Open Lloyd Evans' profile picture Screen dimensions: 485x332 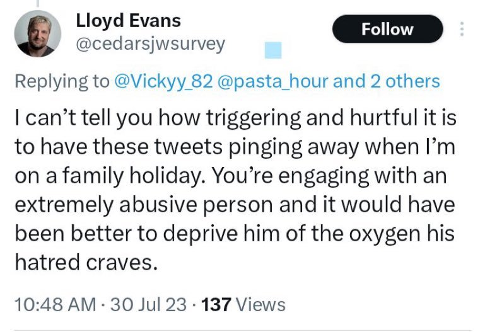[x=37, y=33]
